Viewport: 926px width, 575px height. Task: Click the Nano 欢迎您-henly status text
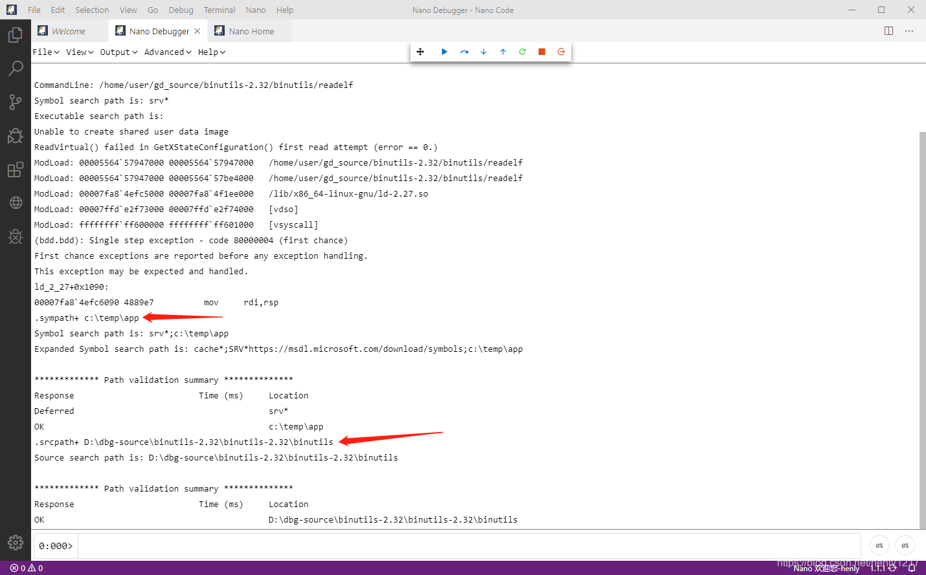pos(827,568)
